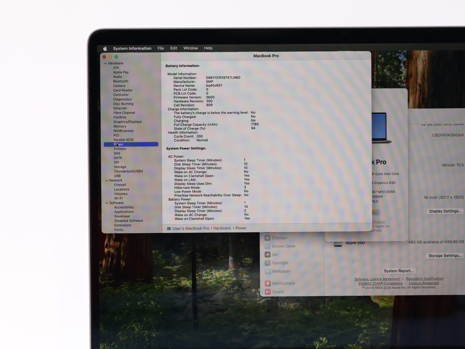Click User's MacBook Pro in path bar
Screen dimensions: 465x349
(x=191, y=228)
